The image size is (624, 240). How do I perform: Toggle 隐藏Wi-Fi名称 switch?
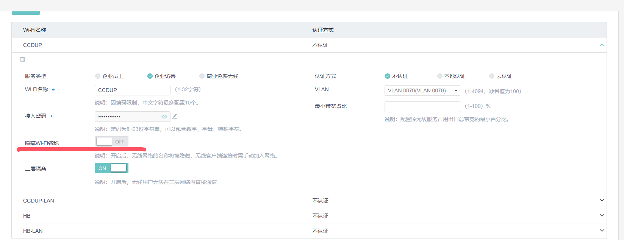click(111, 142)
